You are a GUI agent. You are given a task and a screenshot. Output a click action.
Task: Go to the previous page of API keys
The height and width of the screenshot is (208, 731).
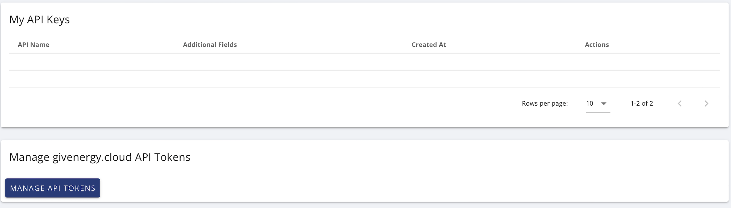point(680,103)
